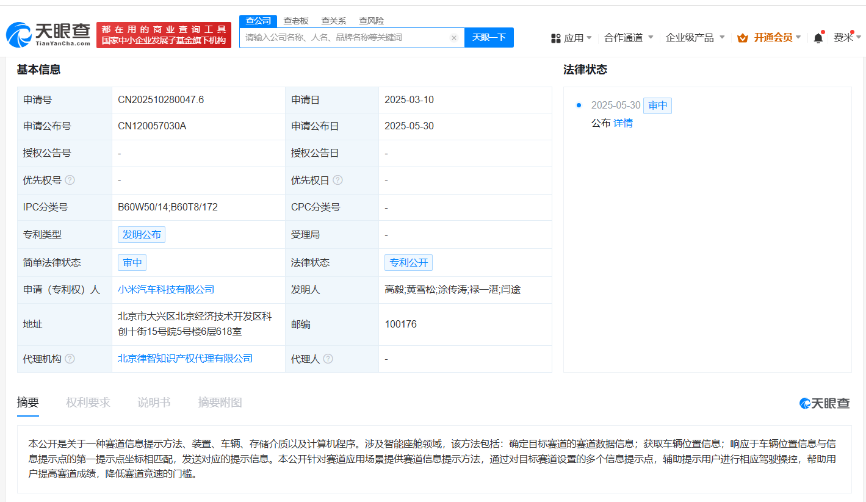Click the 发明公布 patent type tag
The height and width of the screenshot is (502, 866).
point(142,235)
